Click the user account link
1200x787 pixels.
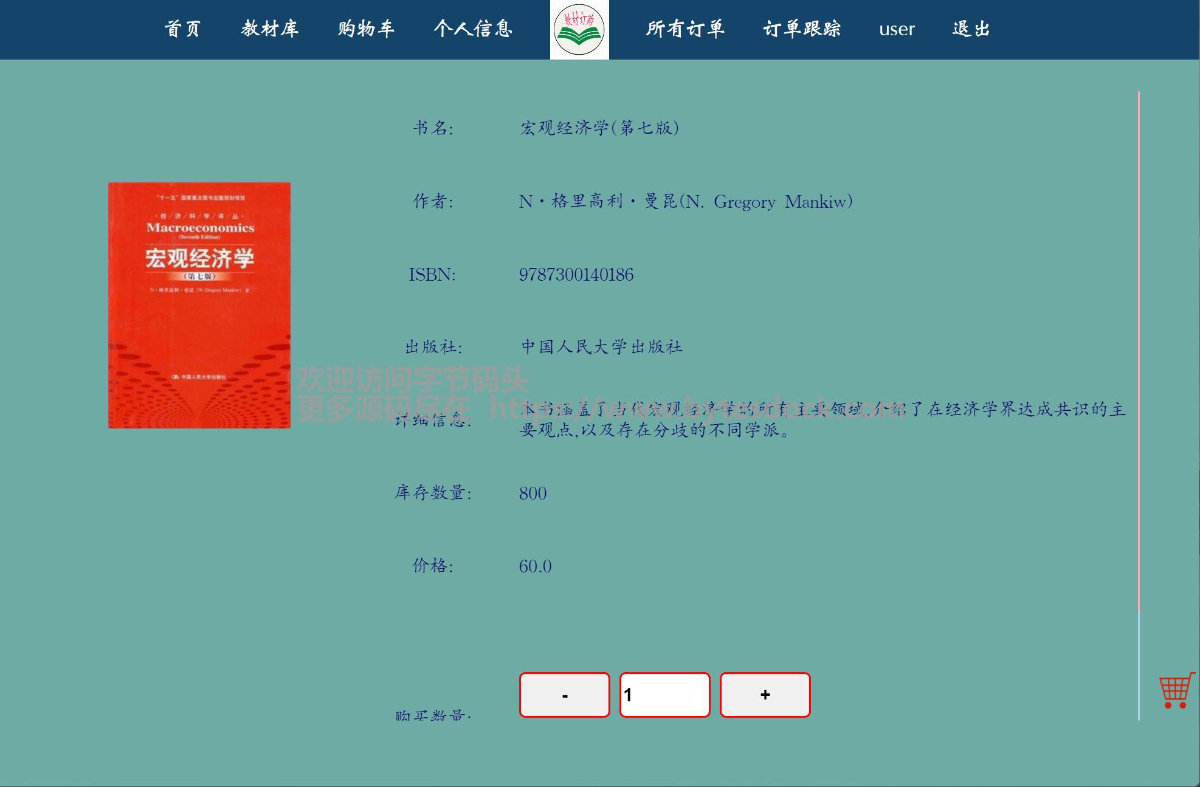(897, 29)
